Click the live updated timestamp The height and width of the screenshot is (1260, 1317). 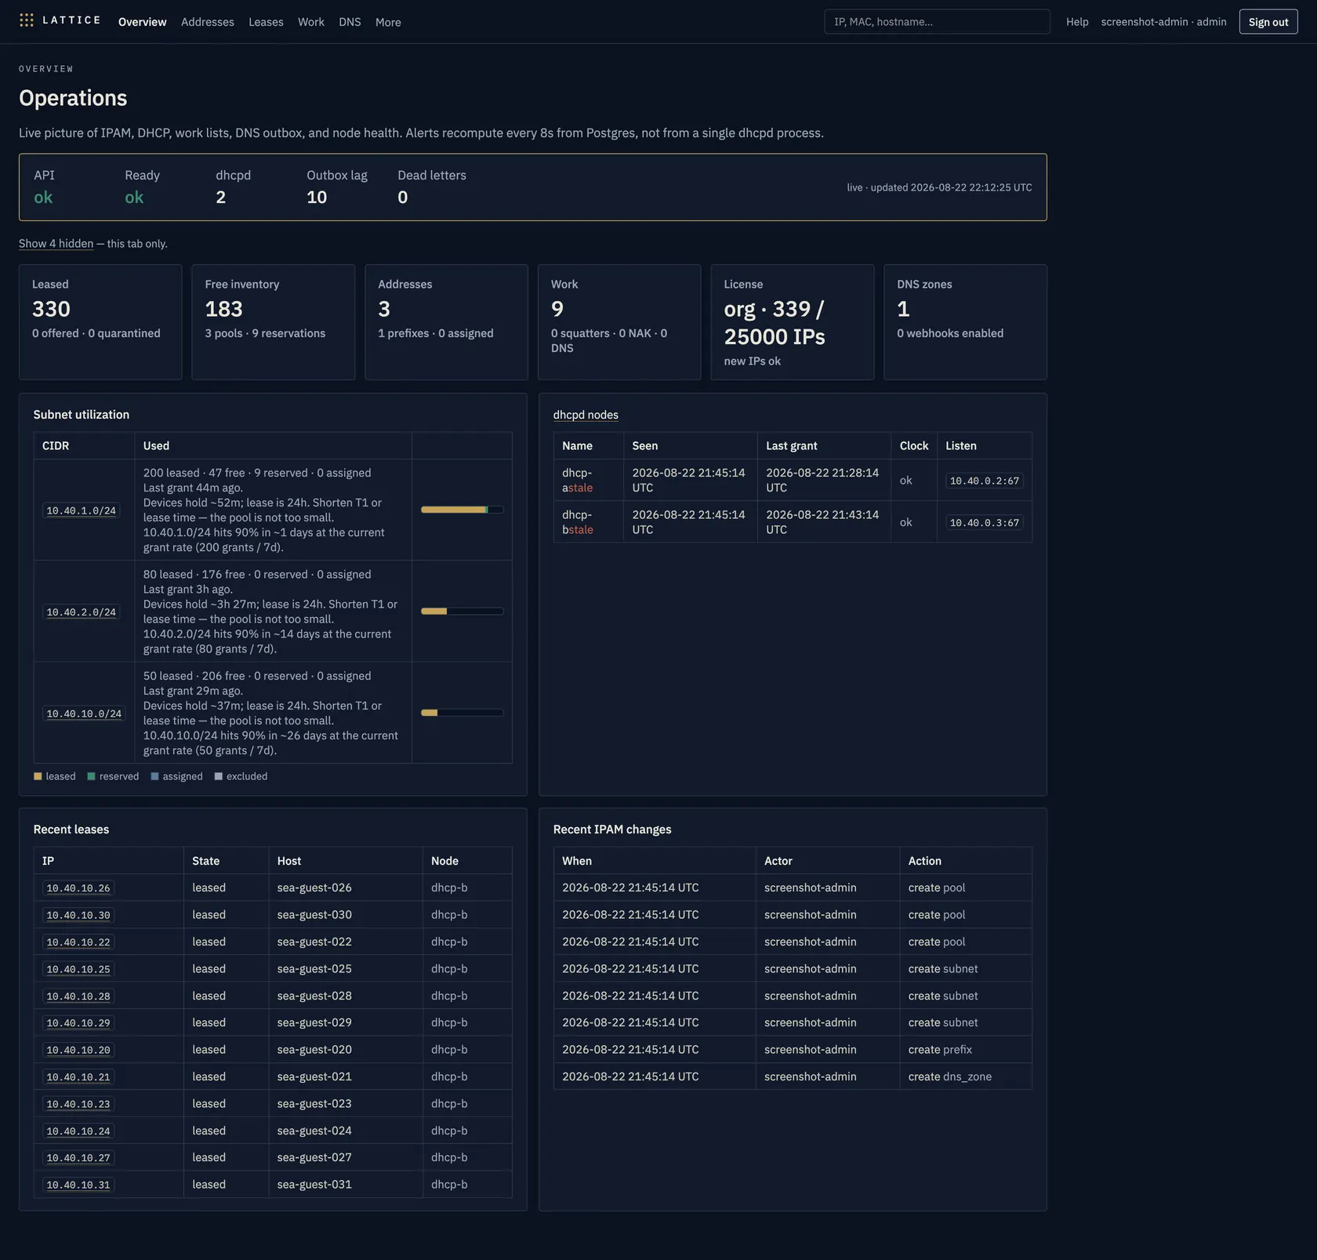click(939, 187)
